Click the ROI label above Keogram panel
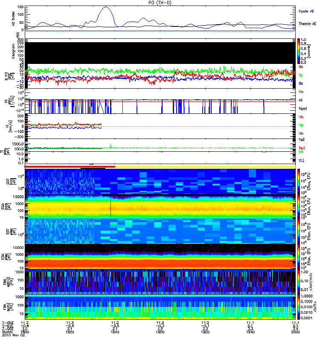 (18, 35)
